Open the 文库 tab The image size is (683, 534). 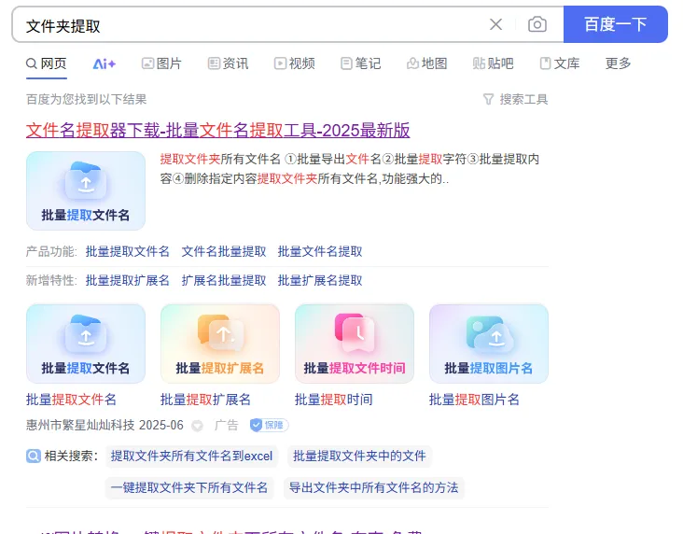click(560, 63)
